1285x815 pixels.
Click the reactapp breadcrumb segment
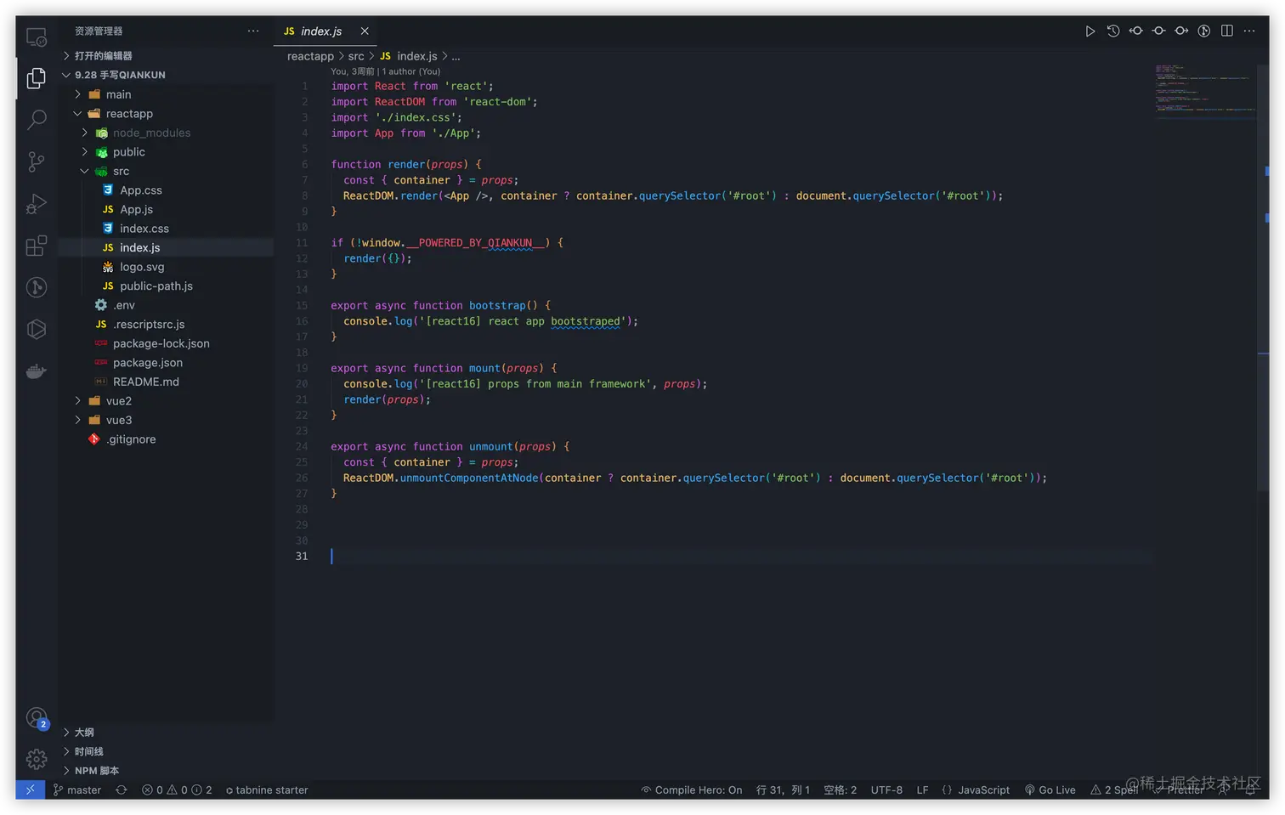(x=310, y=56)
